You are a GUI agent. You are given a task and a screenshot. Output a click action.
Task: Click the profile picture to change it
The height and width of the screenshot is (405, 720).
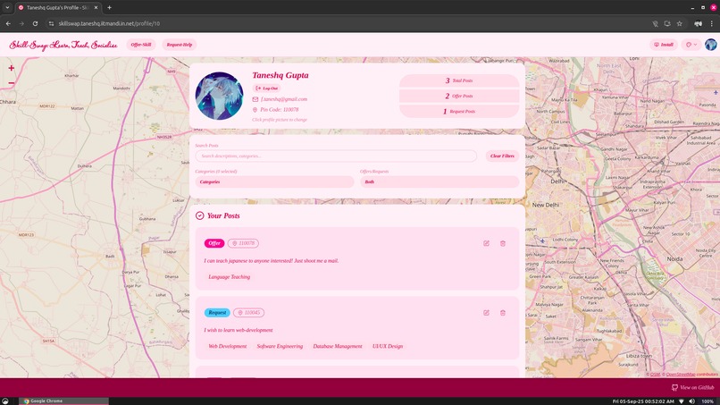(220, 96)
